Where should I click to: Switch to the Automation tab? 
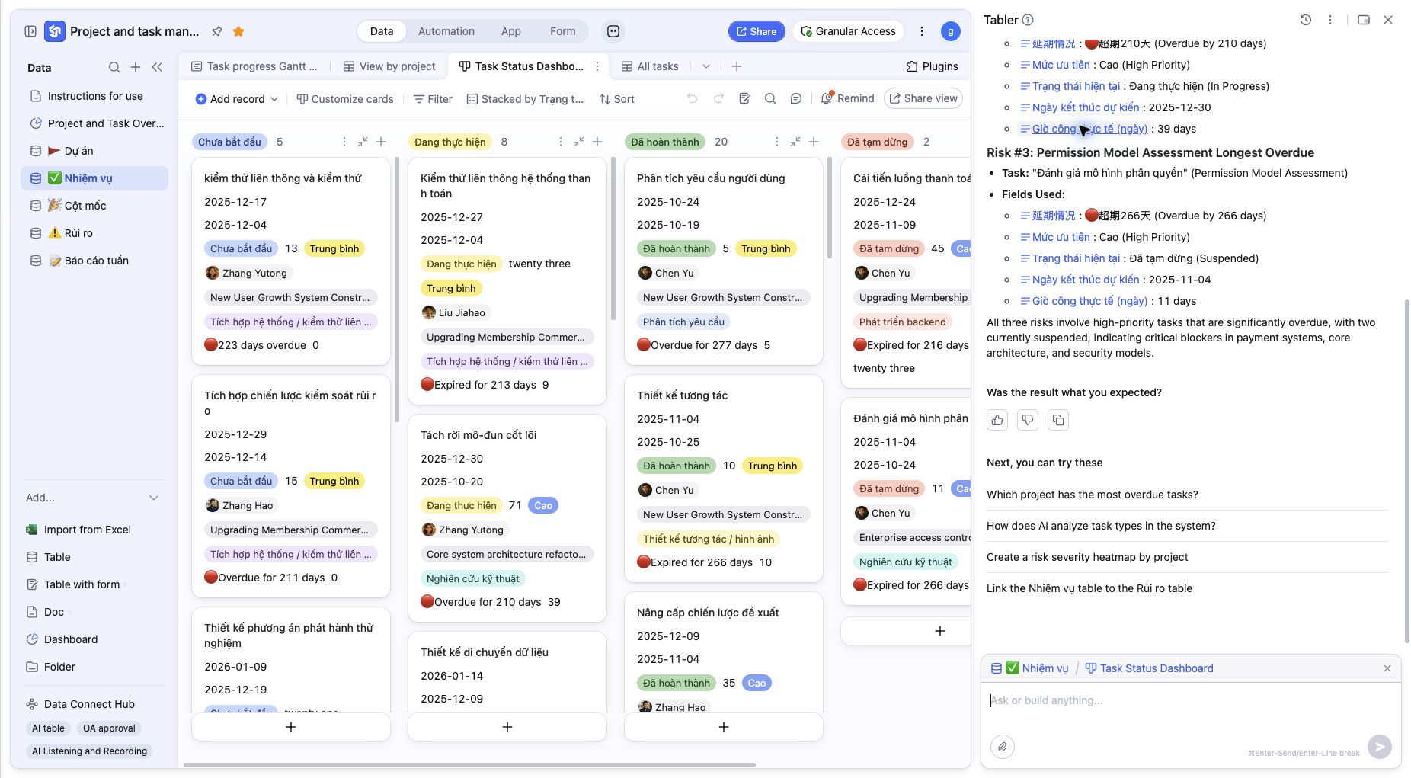(446, 31)
